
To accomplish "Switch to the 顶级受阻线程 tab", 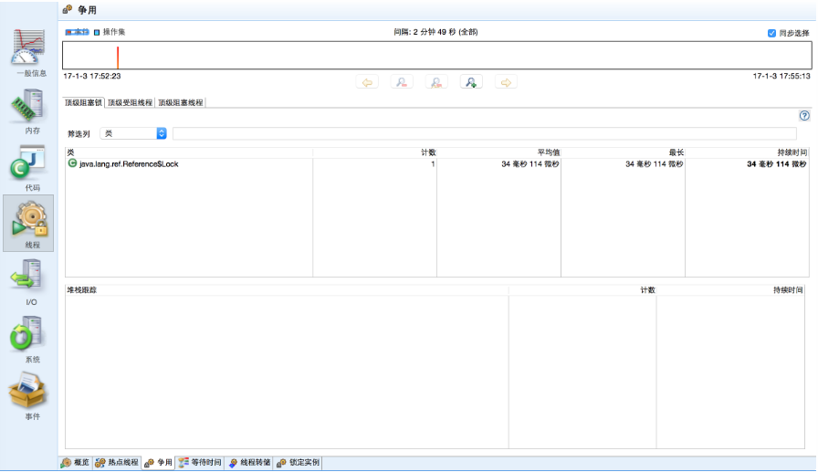I will [x=130, y=103].
